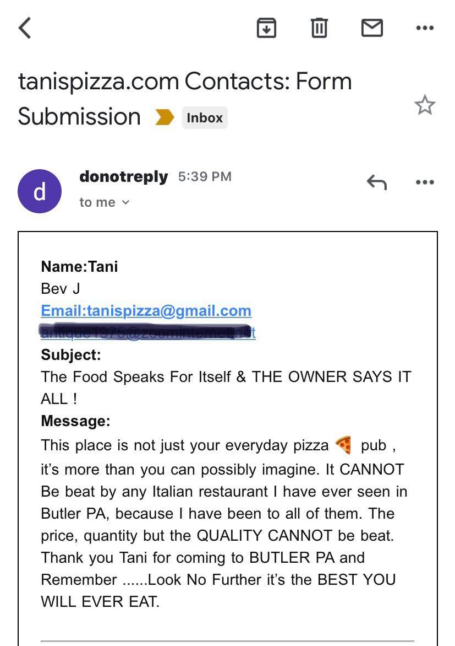This screenshot has height=646, width=455.
Task: Select the Inbox label chip
Action: click(x=205, y=118)
